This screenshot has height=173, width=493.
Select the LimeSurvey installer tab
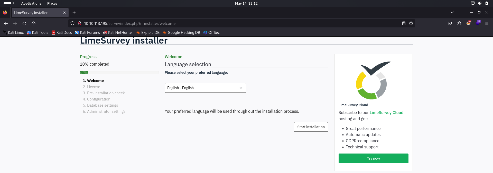pos(40,13)
